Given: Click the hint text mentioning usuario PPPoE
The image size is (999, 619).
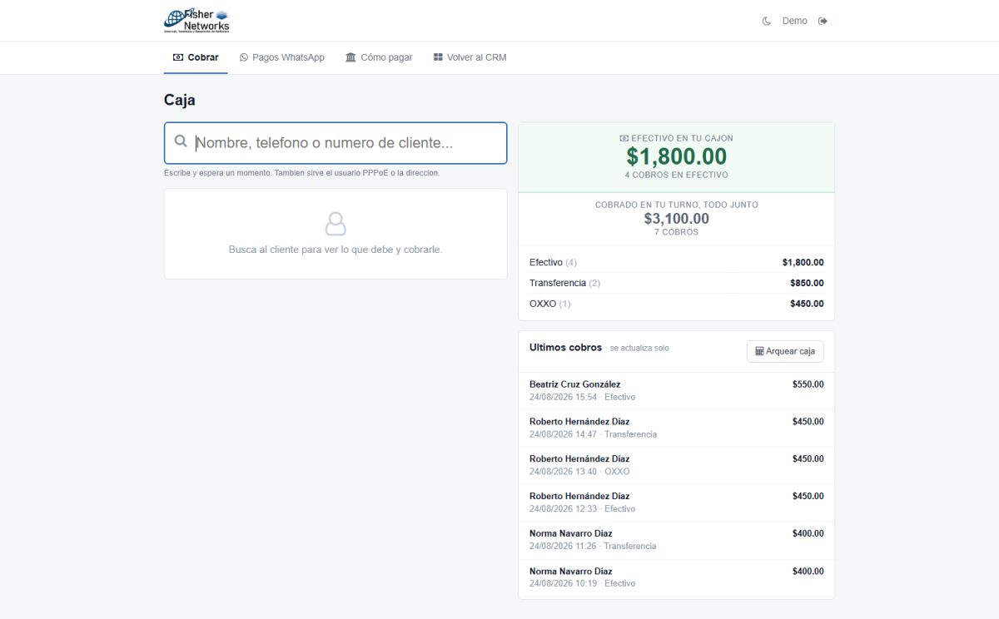Looking at the screenshot, I should coord(302,173).
